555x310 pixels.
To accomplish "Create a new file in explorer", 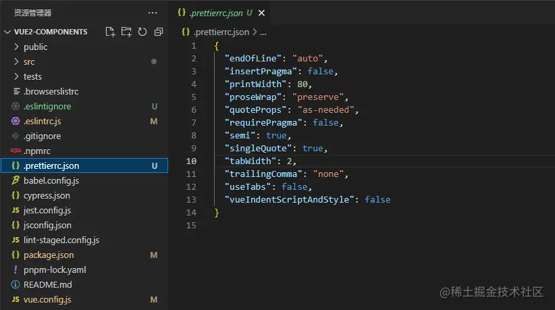I will (111, 32).
